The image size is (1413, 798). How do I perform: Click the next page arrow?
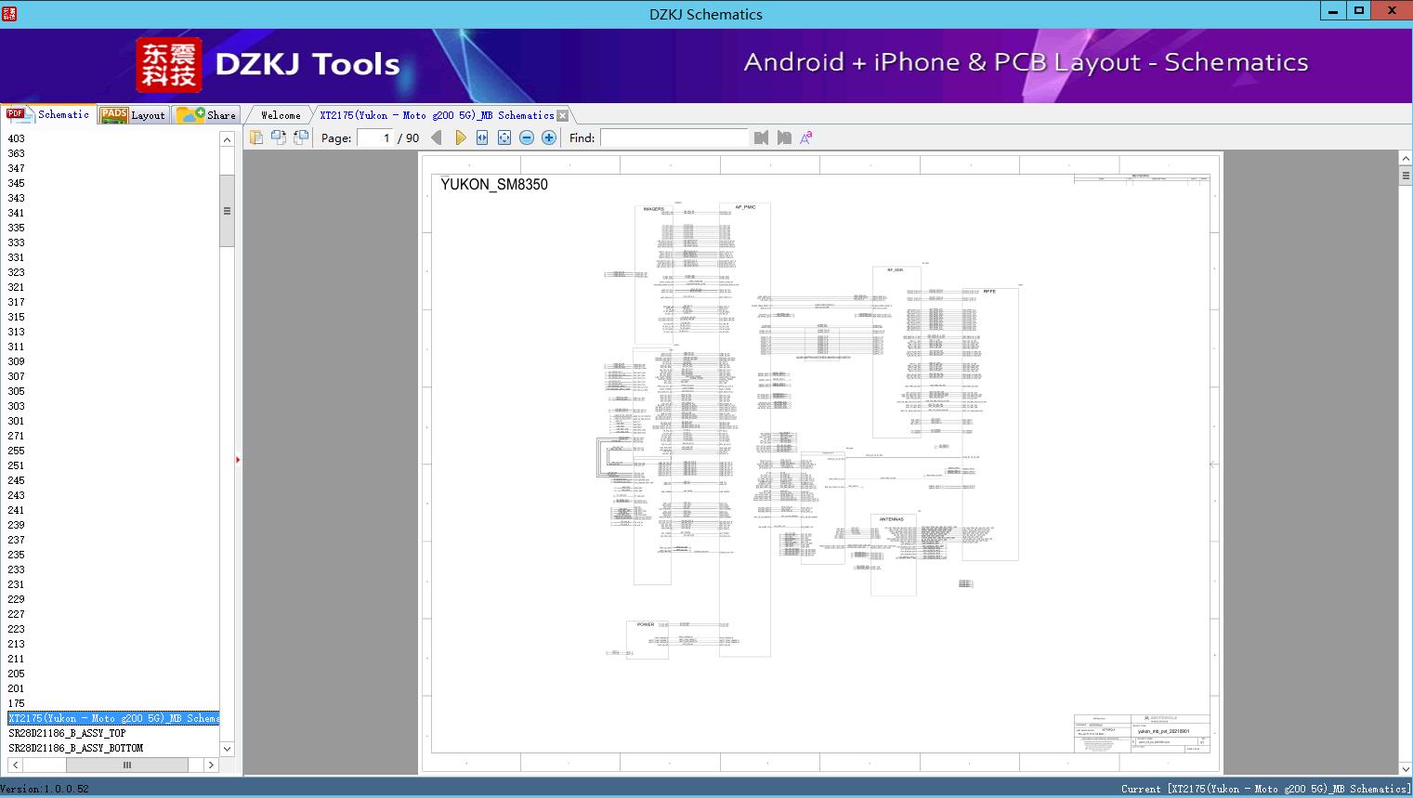[x=460, y=137]
